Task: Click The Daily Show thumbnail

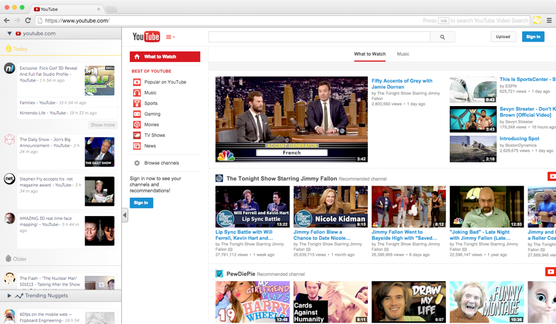Action: click(100, 152)
